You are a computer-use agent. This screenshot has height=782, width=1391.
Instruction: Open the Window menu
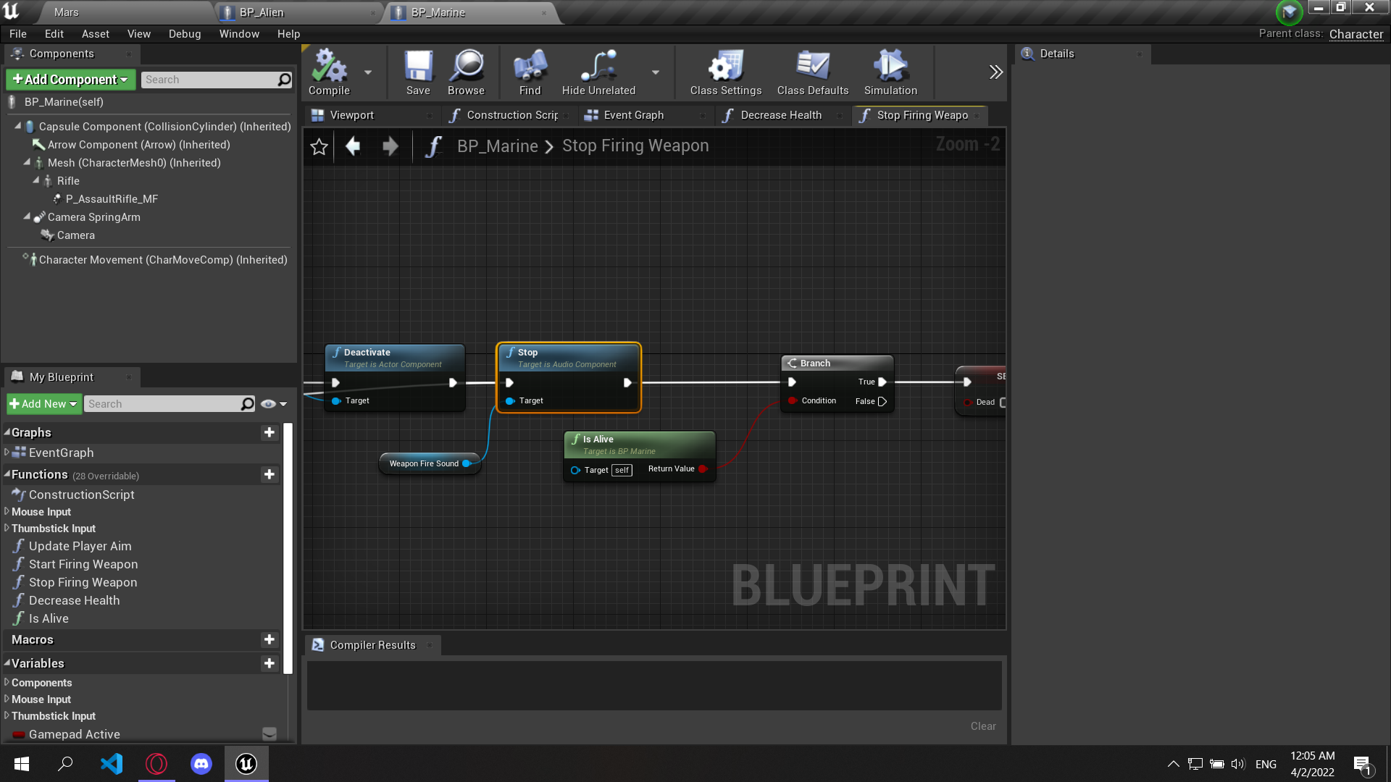(x=239, y=33)
